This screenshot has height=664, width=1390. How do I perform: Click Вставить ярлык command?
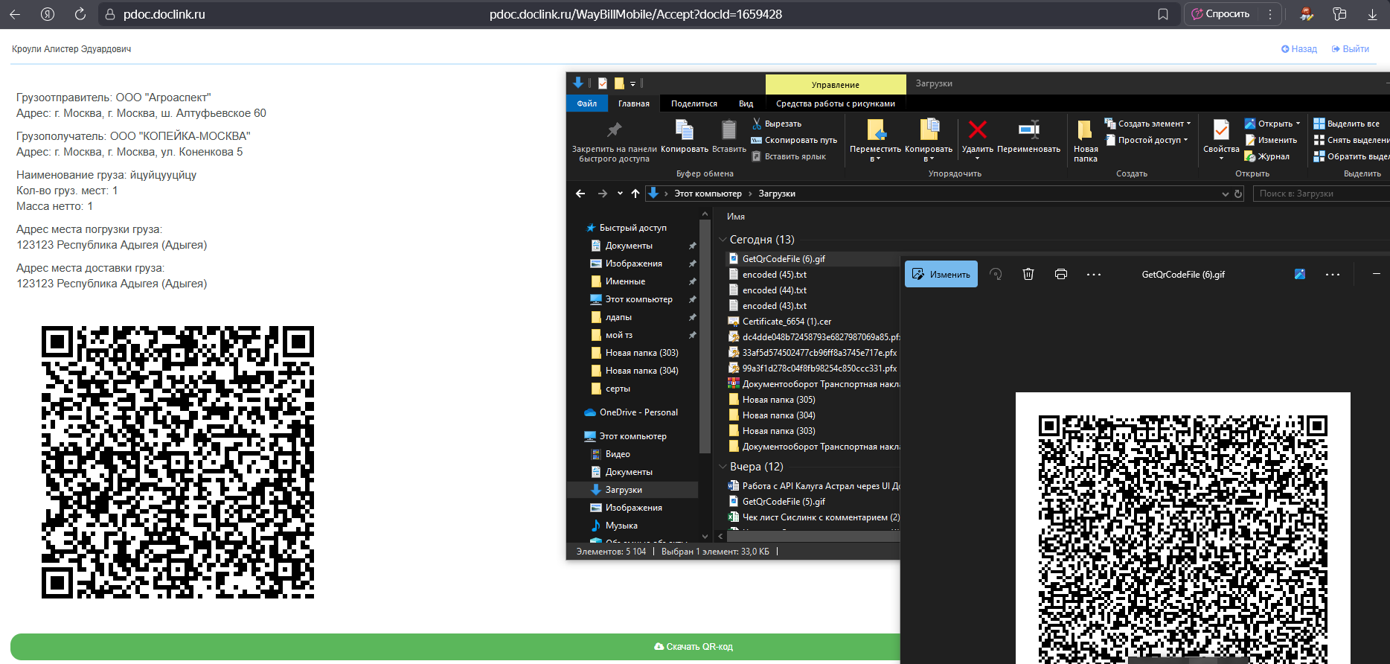tap(789, 156)
